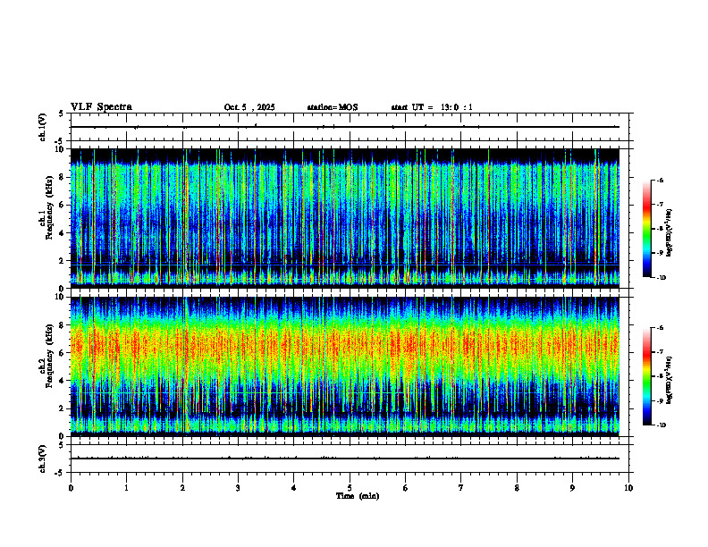The height and width of the screenshot is (547, 708).
Task: Click the "station=MOS" label
Action: pos(333,107)
